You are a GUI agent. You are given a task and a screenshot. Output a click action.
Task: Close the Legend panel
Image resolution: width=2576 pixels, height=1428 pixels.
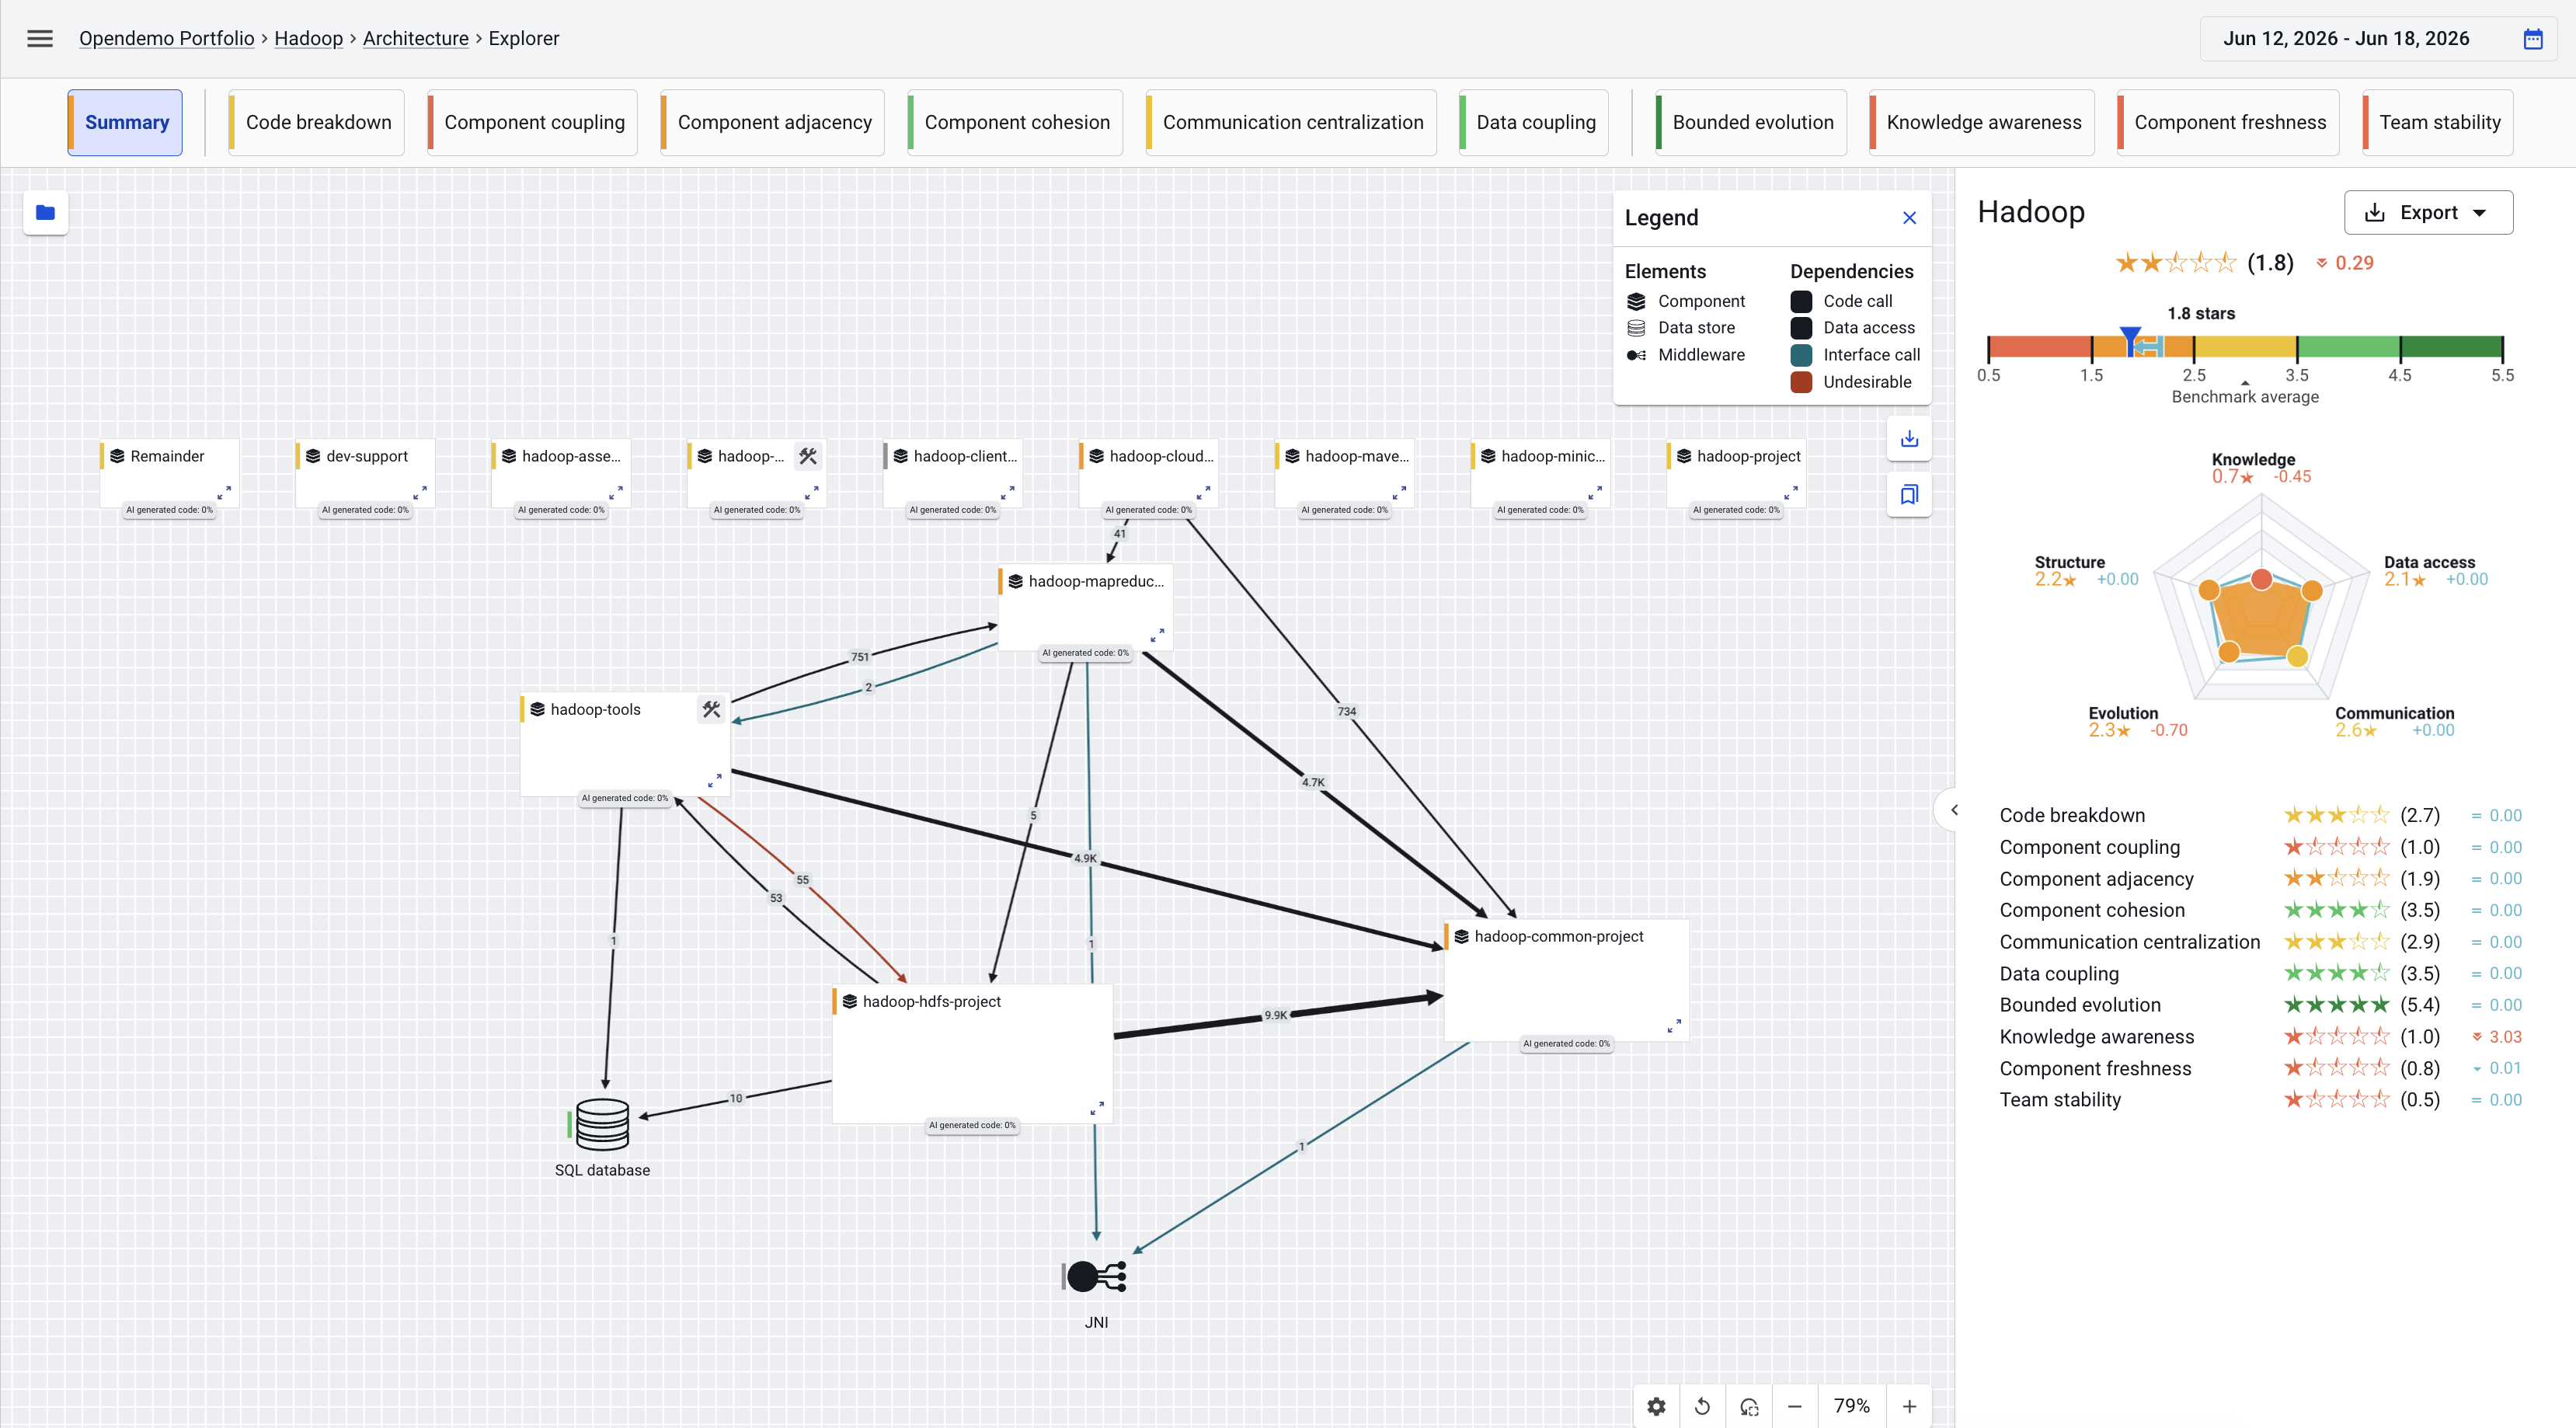pos(1909,217)
